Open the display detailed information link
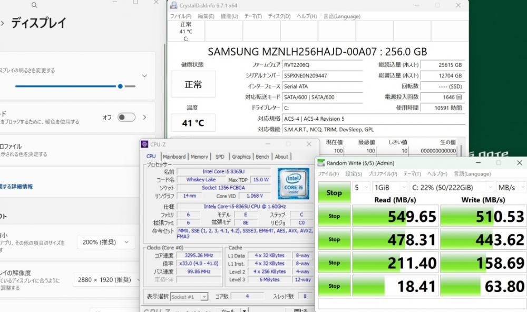The image size is (527, 312). (16, 187)
